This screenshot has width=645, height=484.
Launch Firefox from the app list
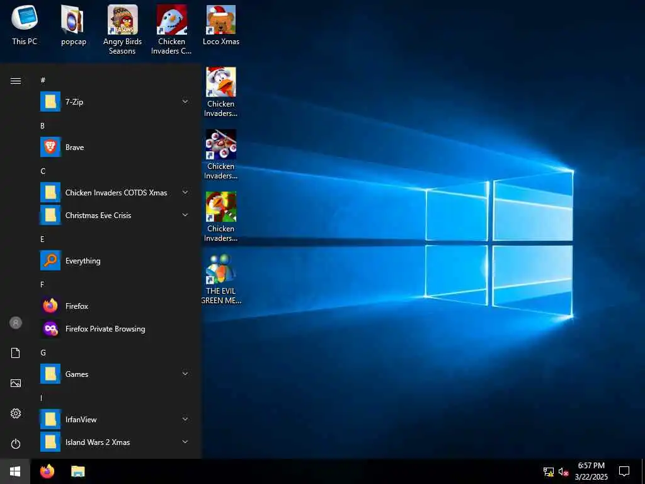116,306
